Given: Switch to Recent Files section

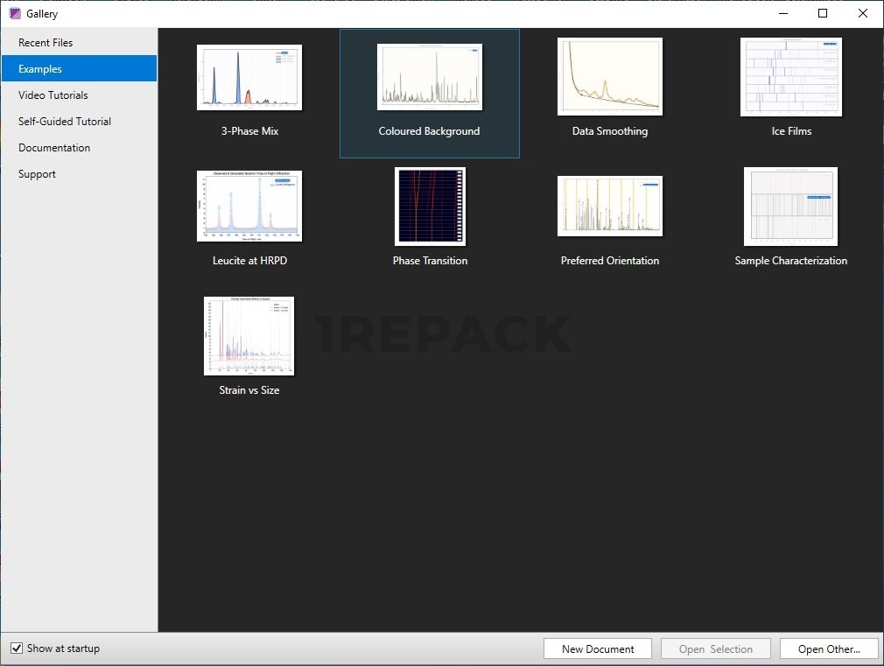Looking at the screenshot, I should pyautogui.click(x=46, y=43).
